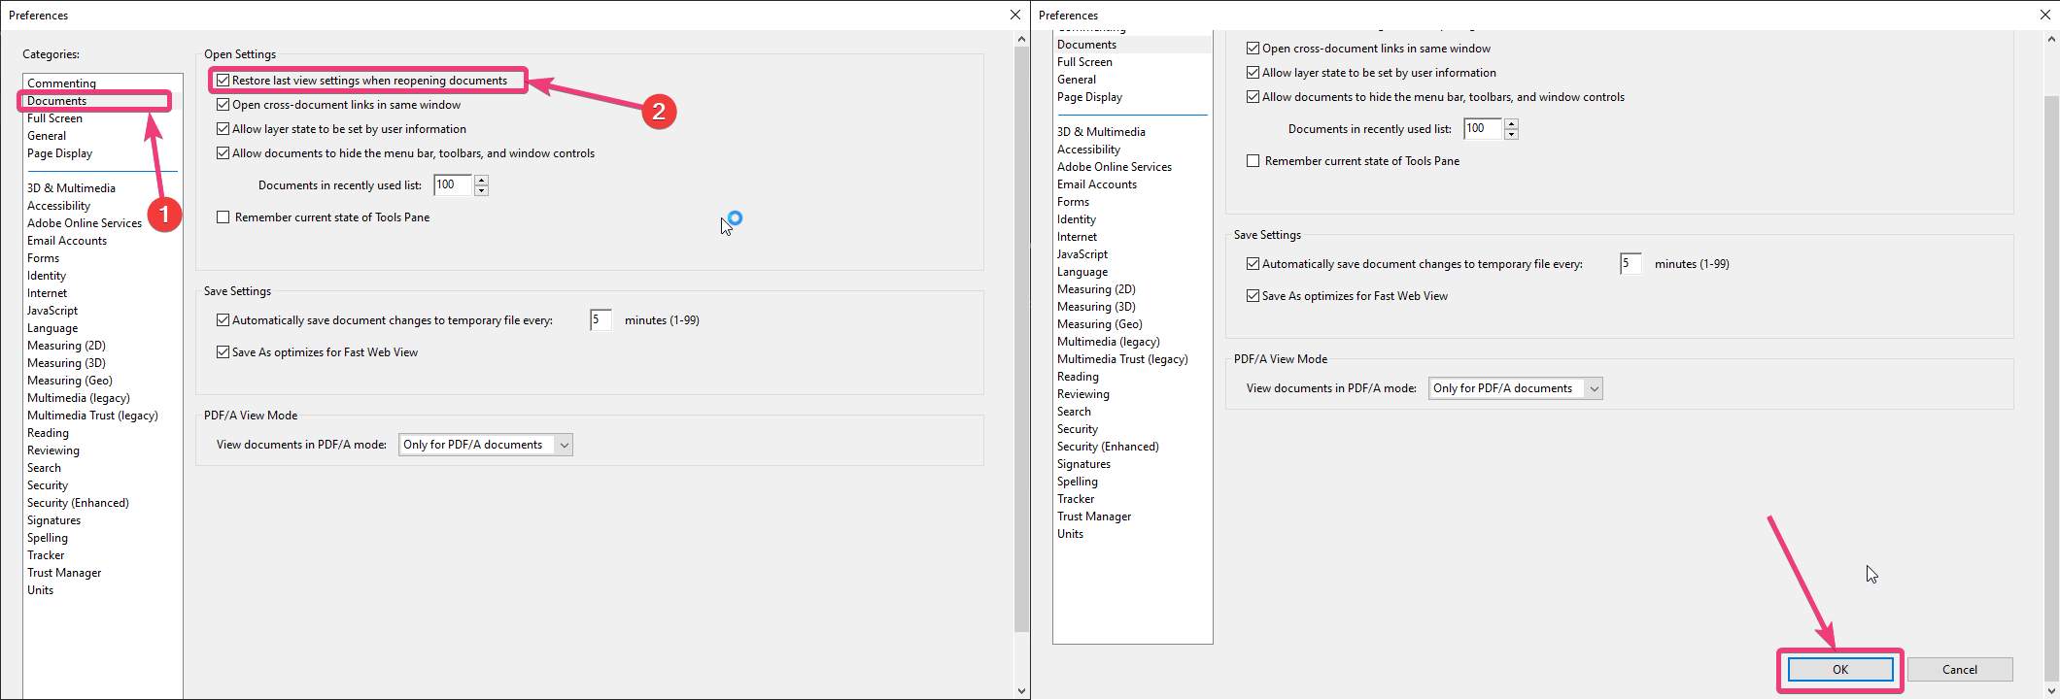Screen dimensions: 2060x700
Task: Select Spelling category in right window
Action: (1078, 482)
